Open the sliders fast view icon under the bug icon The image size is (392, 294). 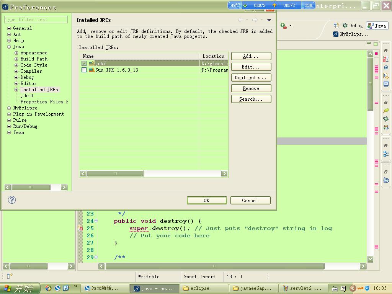coord(386,127)
